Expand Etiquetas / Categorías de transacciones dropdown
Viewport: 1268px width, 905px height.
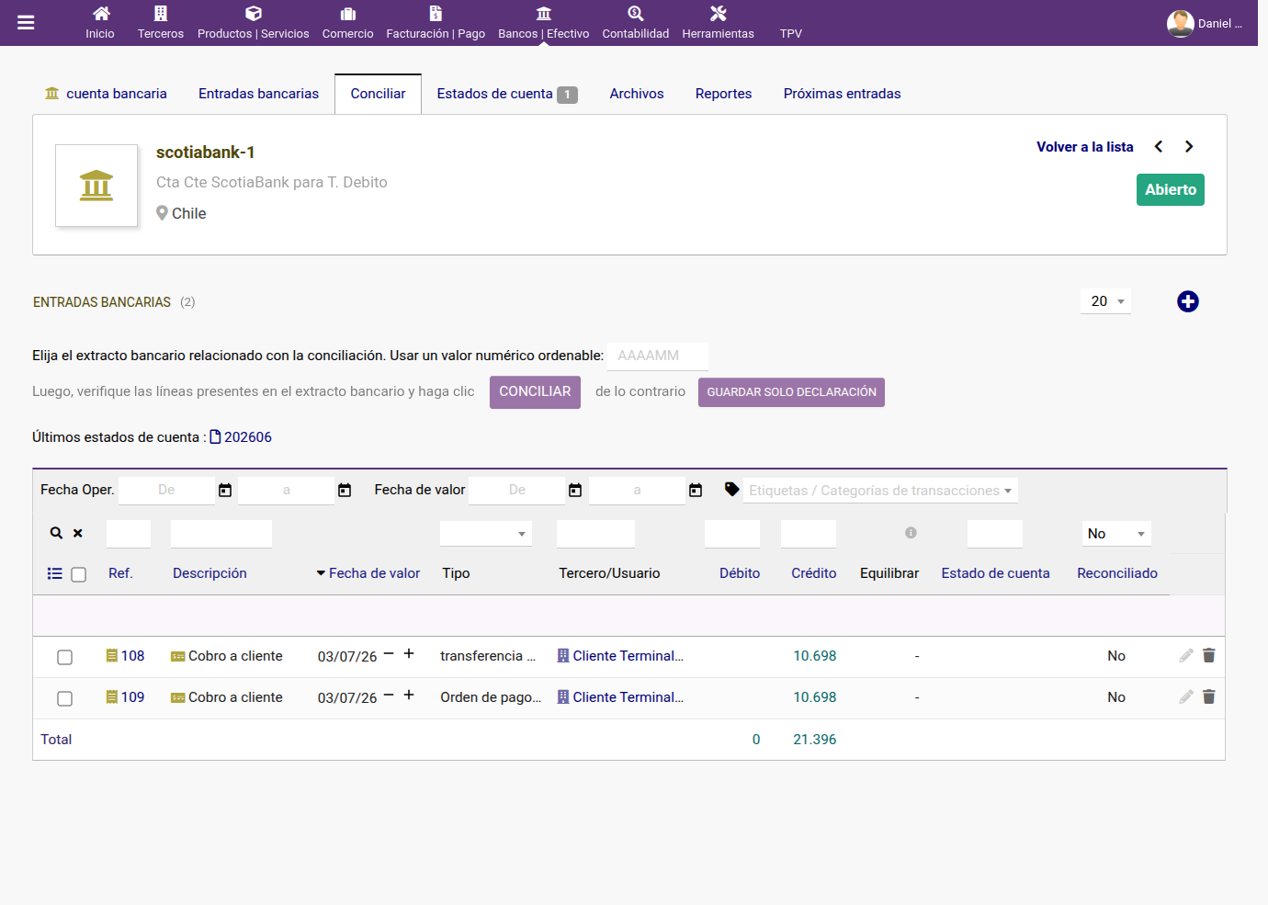tap(880, 491)
